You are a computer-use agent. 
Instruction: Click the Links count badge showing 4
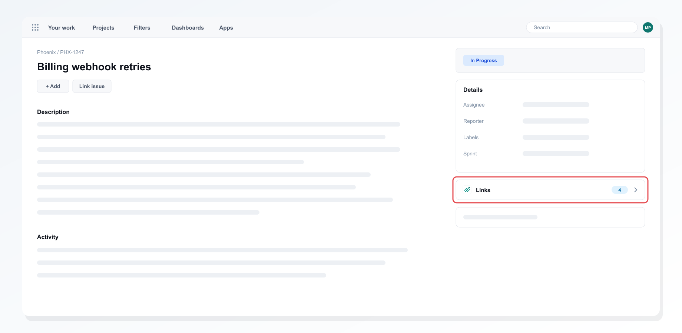pos(619,190)
